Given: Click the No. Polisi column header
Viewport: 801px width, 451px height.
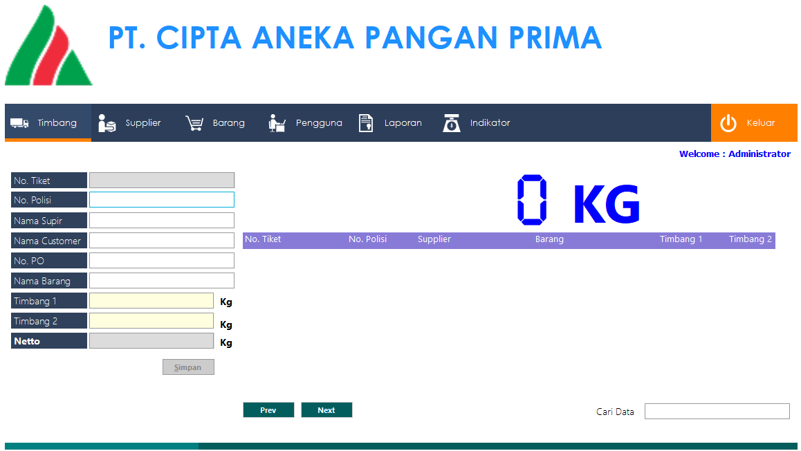Looking at the screenshot, I should tap(367, 239).
